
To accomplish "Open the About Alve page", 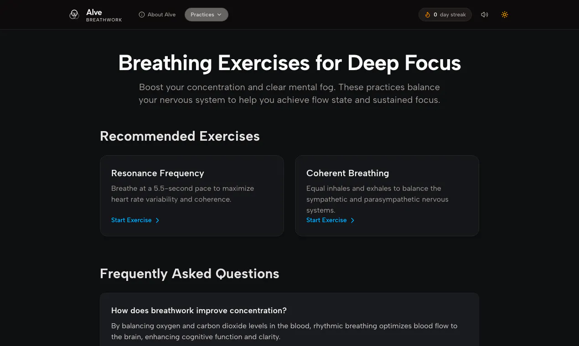I will point(157,15).
